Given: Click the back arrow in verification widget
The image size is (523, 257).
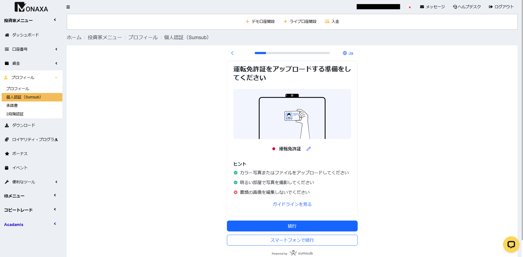Looking at the screenshot, I should click(232, 53).
